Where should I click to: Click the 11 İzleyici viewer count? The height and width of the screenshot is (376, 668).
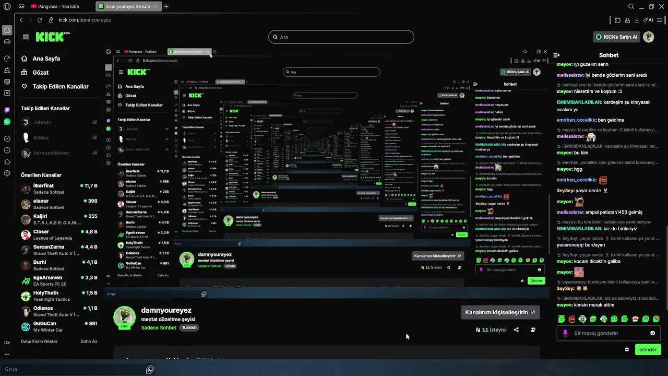click(491, 330)
